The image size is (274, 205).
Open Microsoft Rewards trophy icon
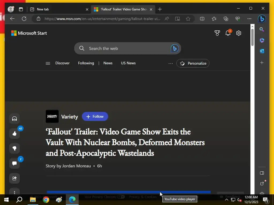coord(217,33)
